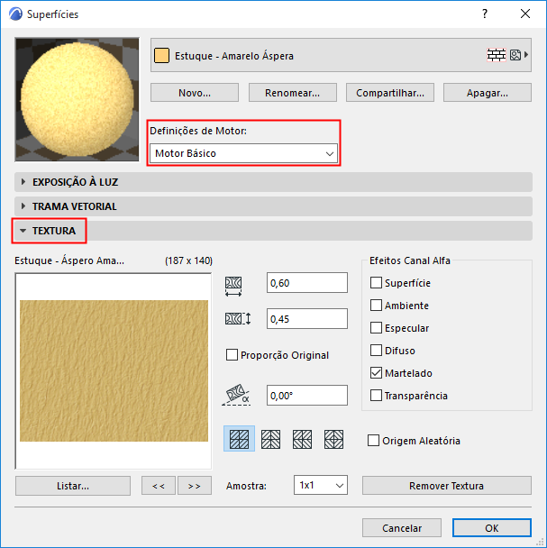Expand TRAMA VETORIAL panel

click(x=273, y=206)
